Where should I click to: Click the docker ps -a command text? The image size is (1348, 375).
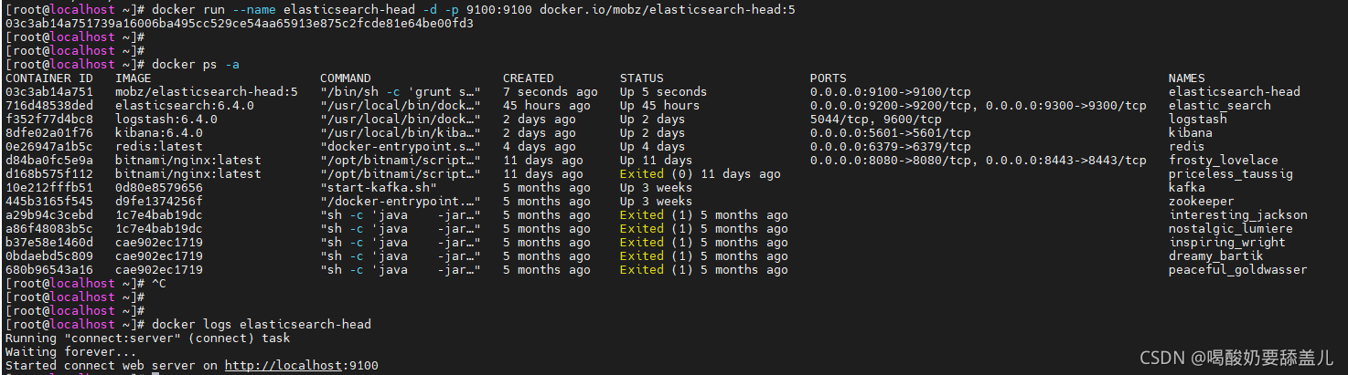[196, 65]
